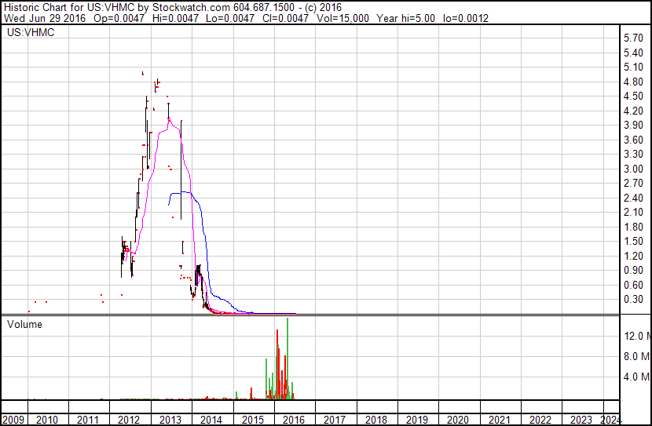The width and height of the screenshot is (652, 426).
Task: Click the 2.70 price axis label
Action: click(633, 183)
